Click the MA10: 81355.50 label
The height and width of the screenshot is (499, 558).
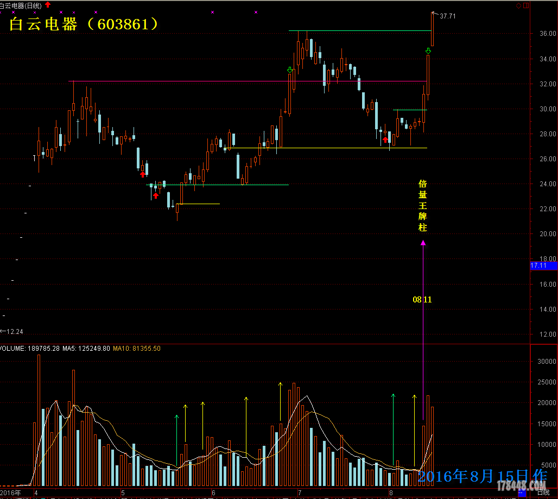(x=137, y=349)
